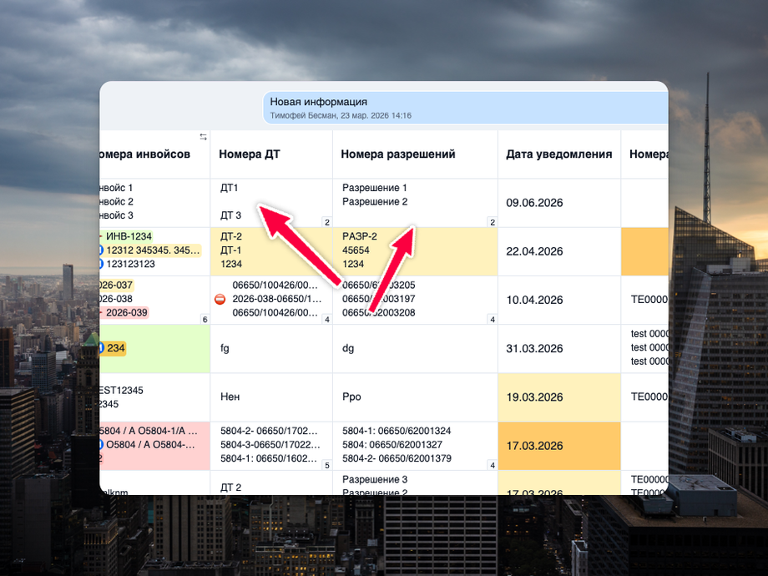Click the red no-entry icon beside 2026-038-06650
This screenshot has height=576, width=768.
point(220,299)
